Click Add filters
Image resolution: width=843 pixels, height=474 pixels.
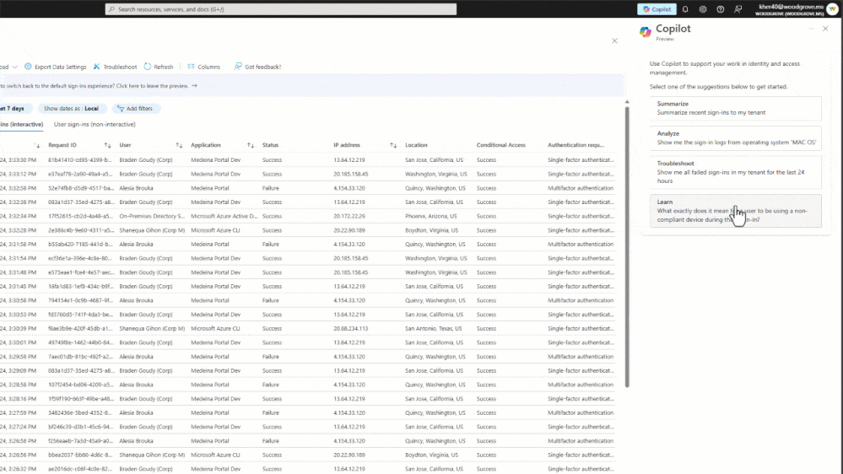pyautogui.click(x=135, y=109)
